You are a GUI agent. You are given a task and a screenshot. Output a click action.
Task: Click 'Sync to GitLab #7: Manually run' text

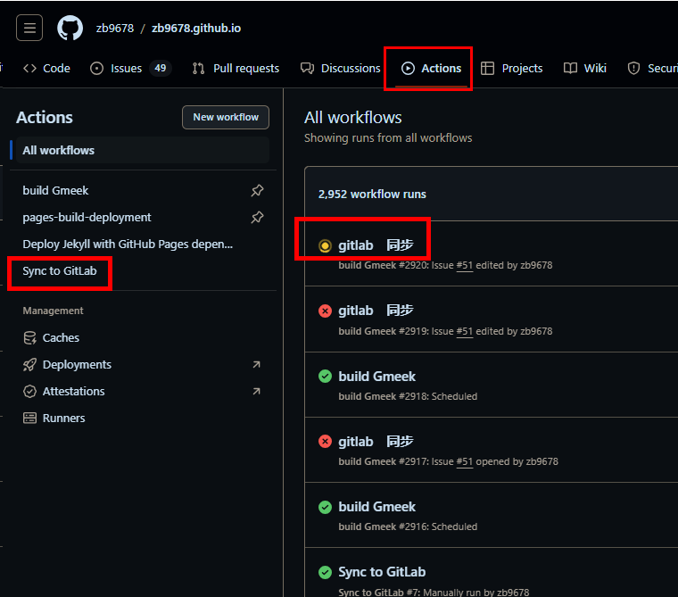click(x=434, y=592)
